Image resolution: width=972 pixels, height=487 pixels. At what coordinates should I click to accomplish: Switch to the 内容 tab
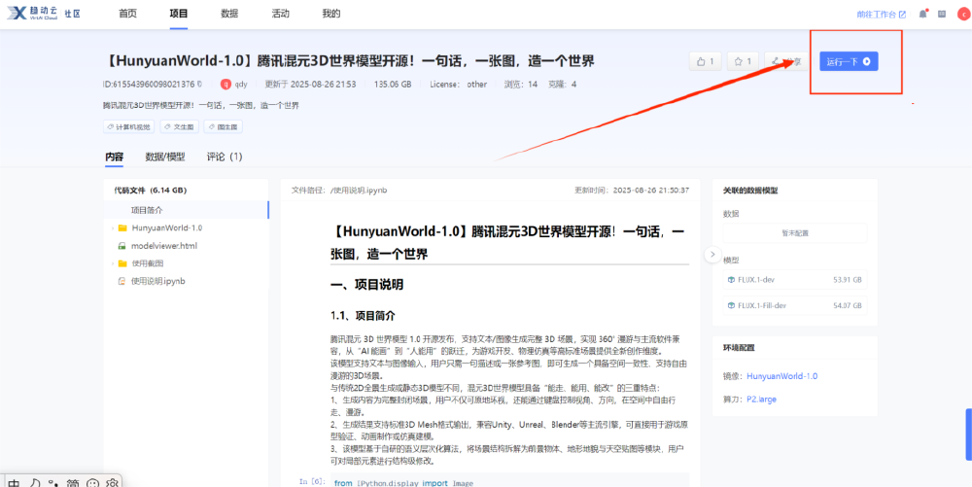[114, 157]
